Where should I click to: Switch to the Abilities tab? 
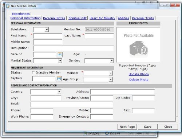coord(123,18)
